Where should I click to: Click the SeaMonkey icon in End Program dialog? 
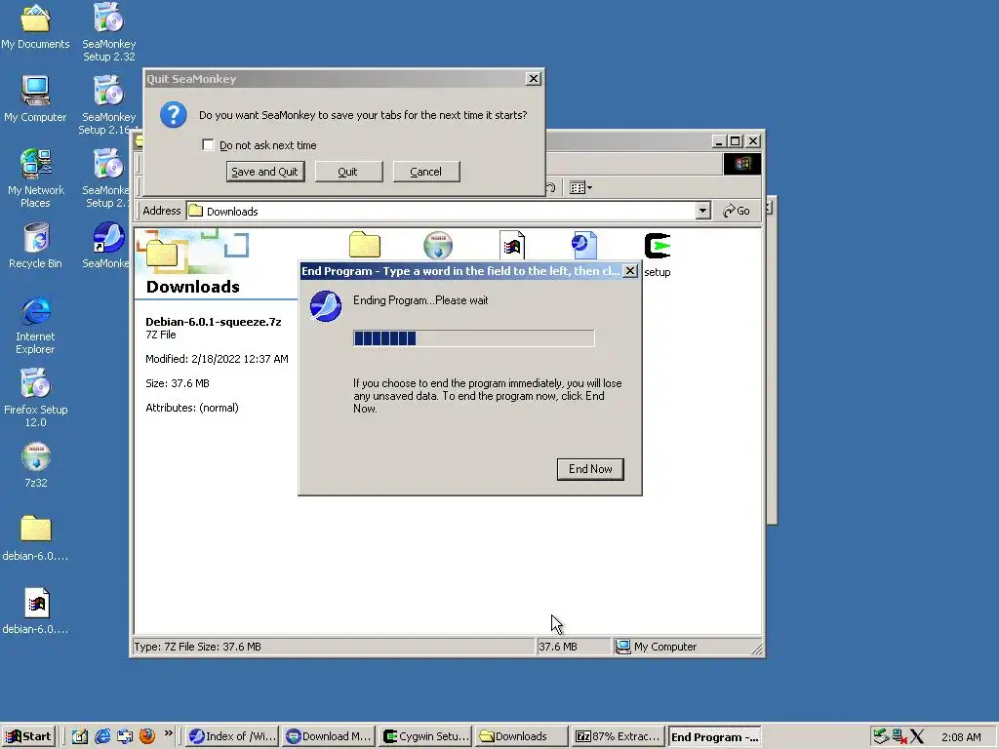(x=326, y=306)
